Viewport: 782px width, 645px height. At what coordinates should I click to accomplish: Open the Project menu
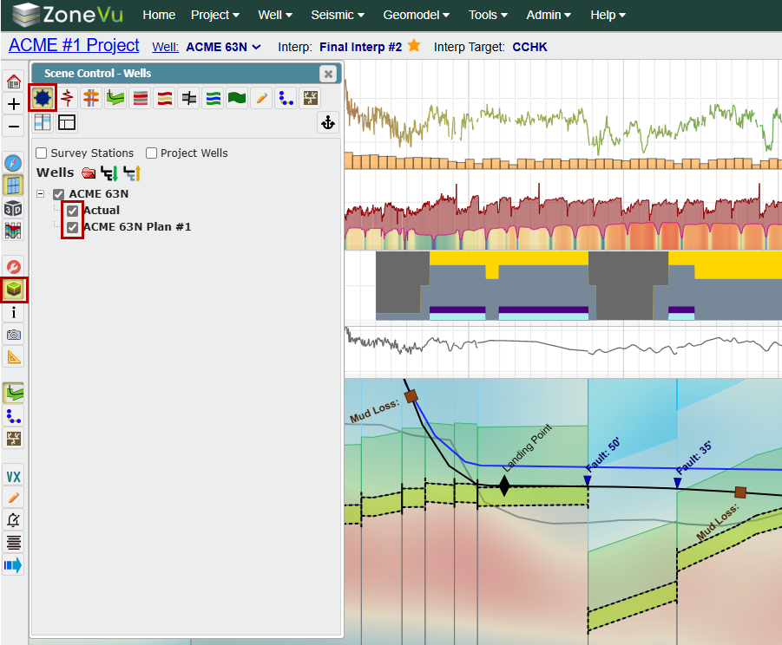(x=215, y=15)
